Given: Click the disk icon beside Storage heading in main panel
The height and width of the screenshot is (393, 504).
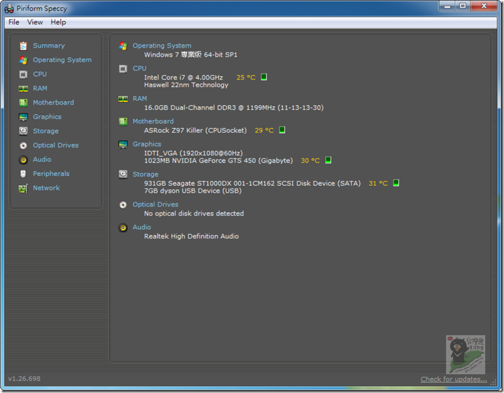Looking at the screenshot, I should coord(123,174).
